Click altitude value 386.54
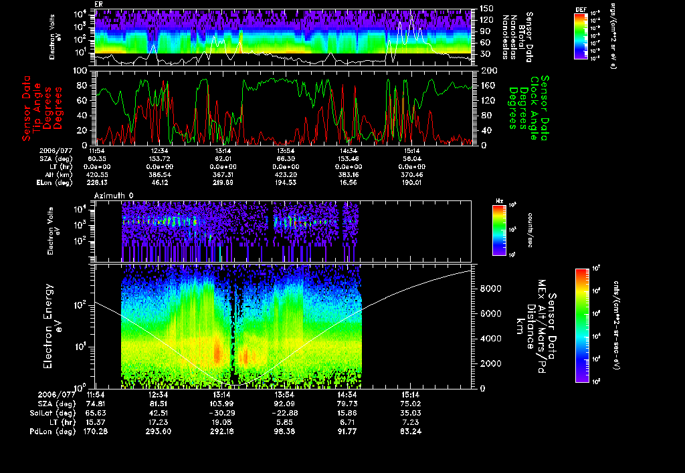 point(159,174)
